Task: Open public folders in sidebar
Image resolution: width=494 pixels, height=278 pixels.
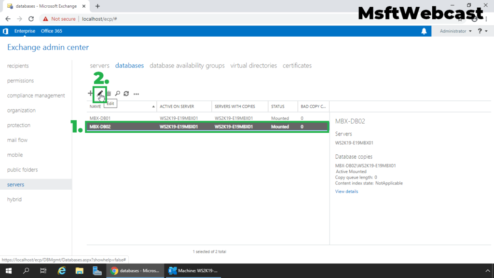Action: coord(22,169)
